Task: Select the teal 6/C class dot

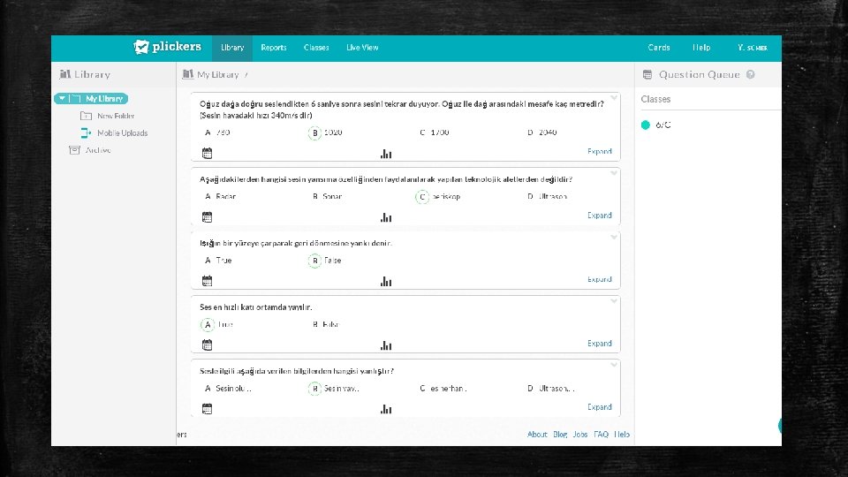Action: 645,125
